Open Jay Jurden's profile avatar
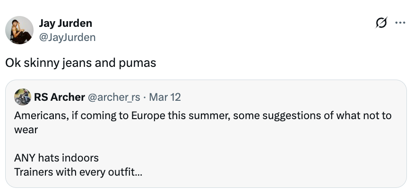 [19, 30]
